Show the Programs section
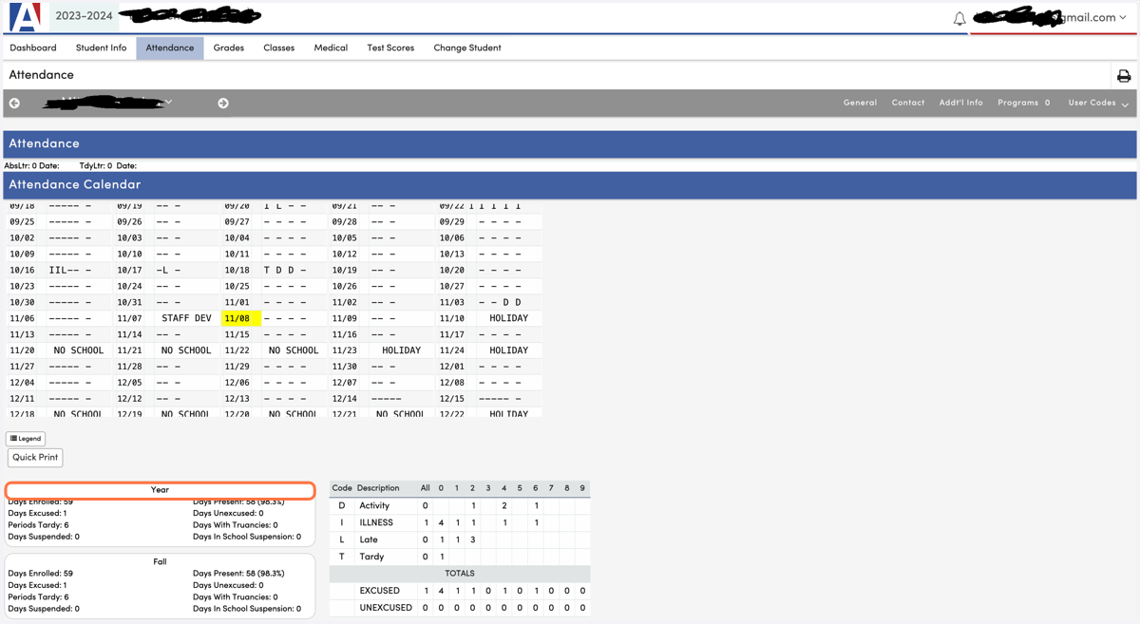Viewport: 1140px width, 624px height. [1023, 103]
